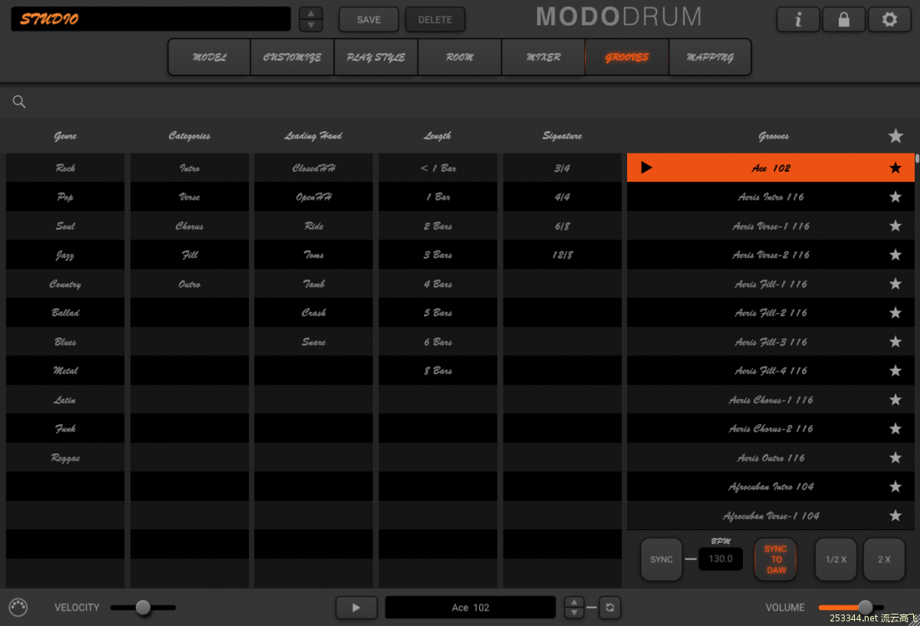Step through presets with the STUDIO arrows
The height and width of the screenshot is (626, 920).
(x=310, y=19)
